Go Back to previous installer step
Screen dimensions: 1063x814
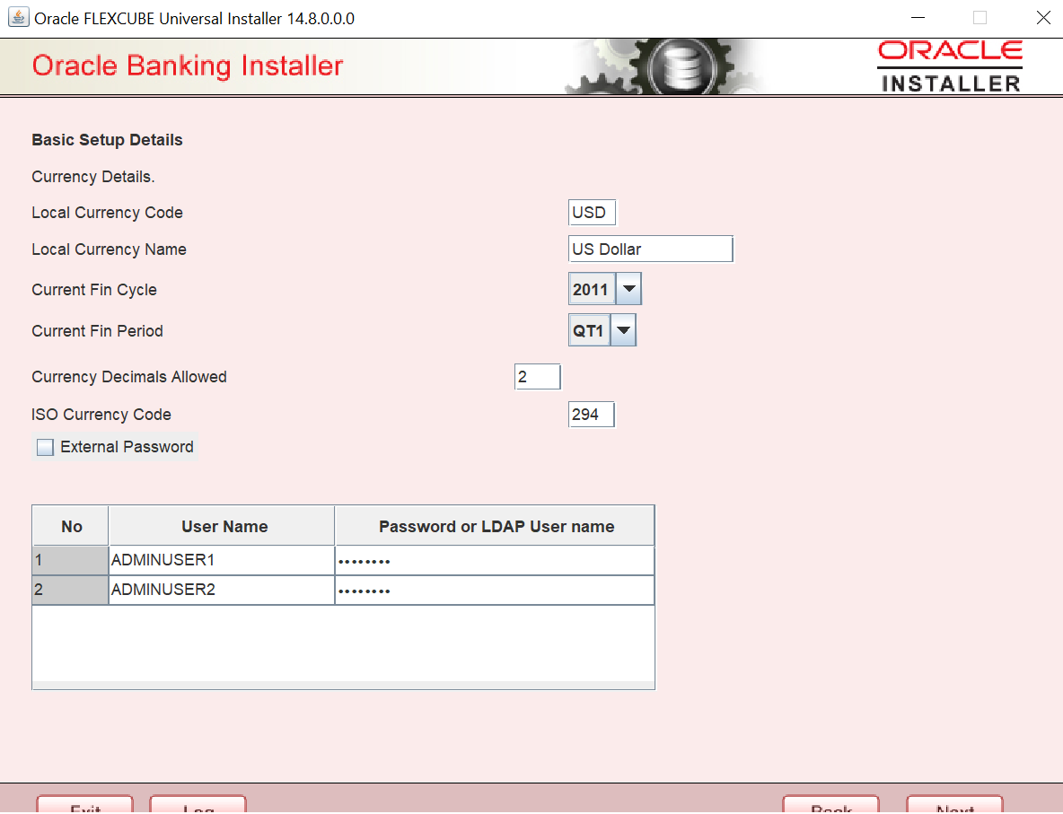pos(831,805)
